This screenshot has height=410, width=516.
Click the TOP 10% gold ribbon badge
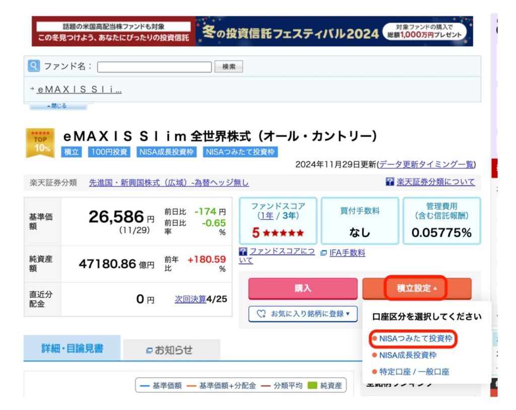(40, 143)
